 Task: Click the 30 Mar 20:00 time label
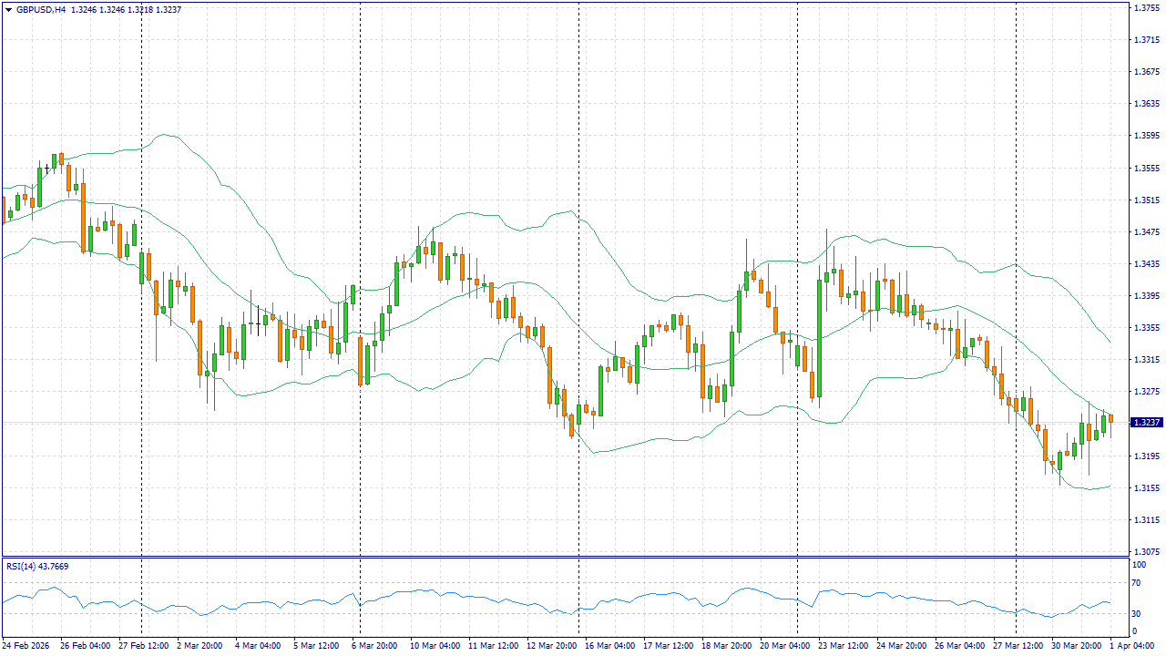[x=1076, y=645]
